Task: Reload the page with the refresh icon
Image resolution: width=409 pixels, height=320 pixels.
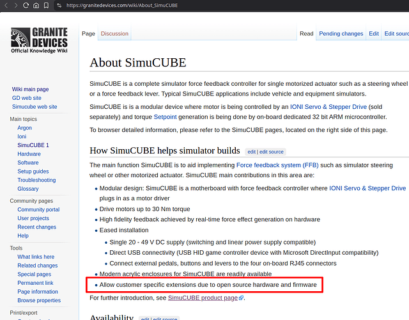Action: point(26,5)
